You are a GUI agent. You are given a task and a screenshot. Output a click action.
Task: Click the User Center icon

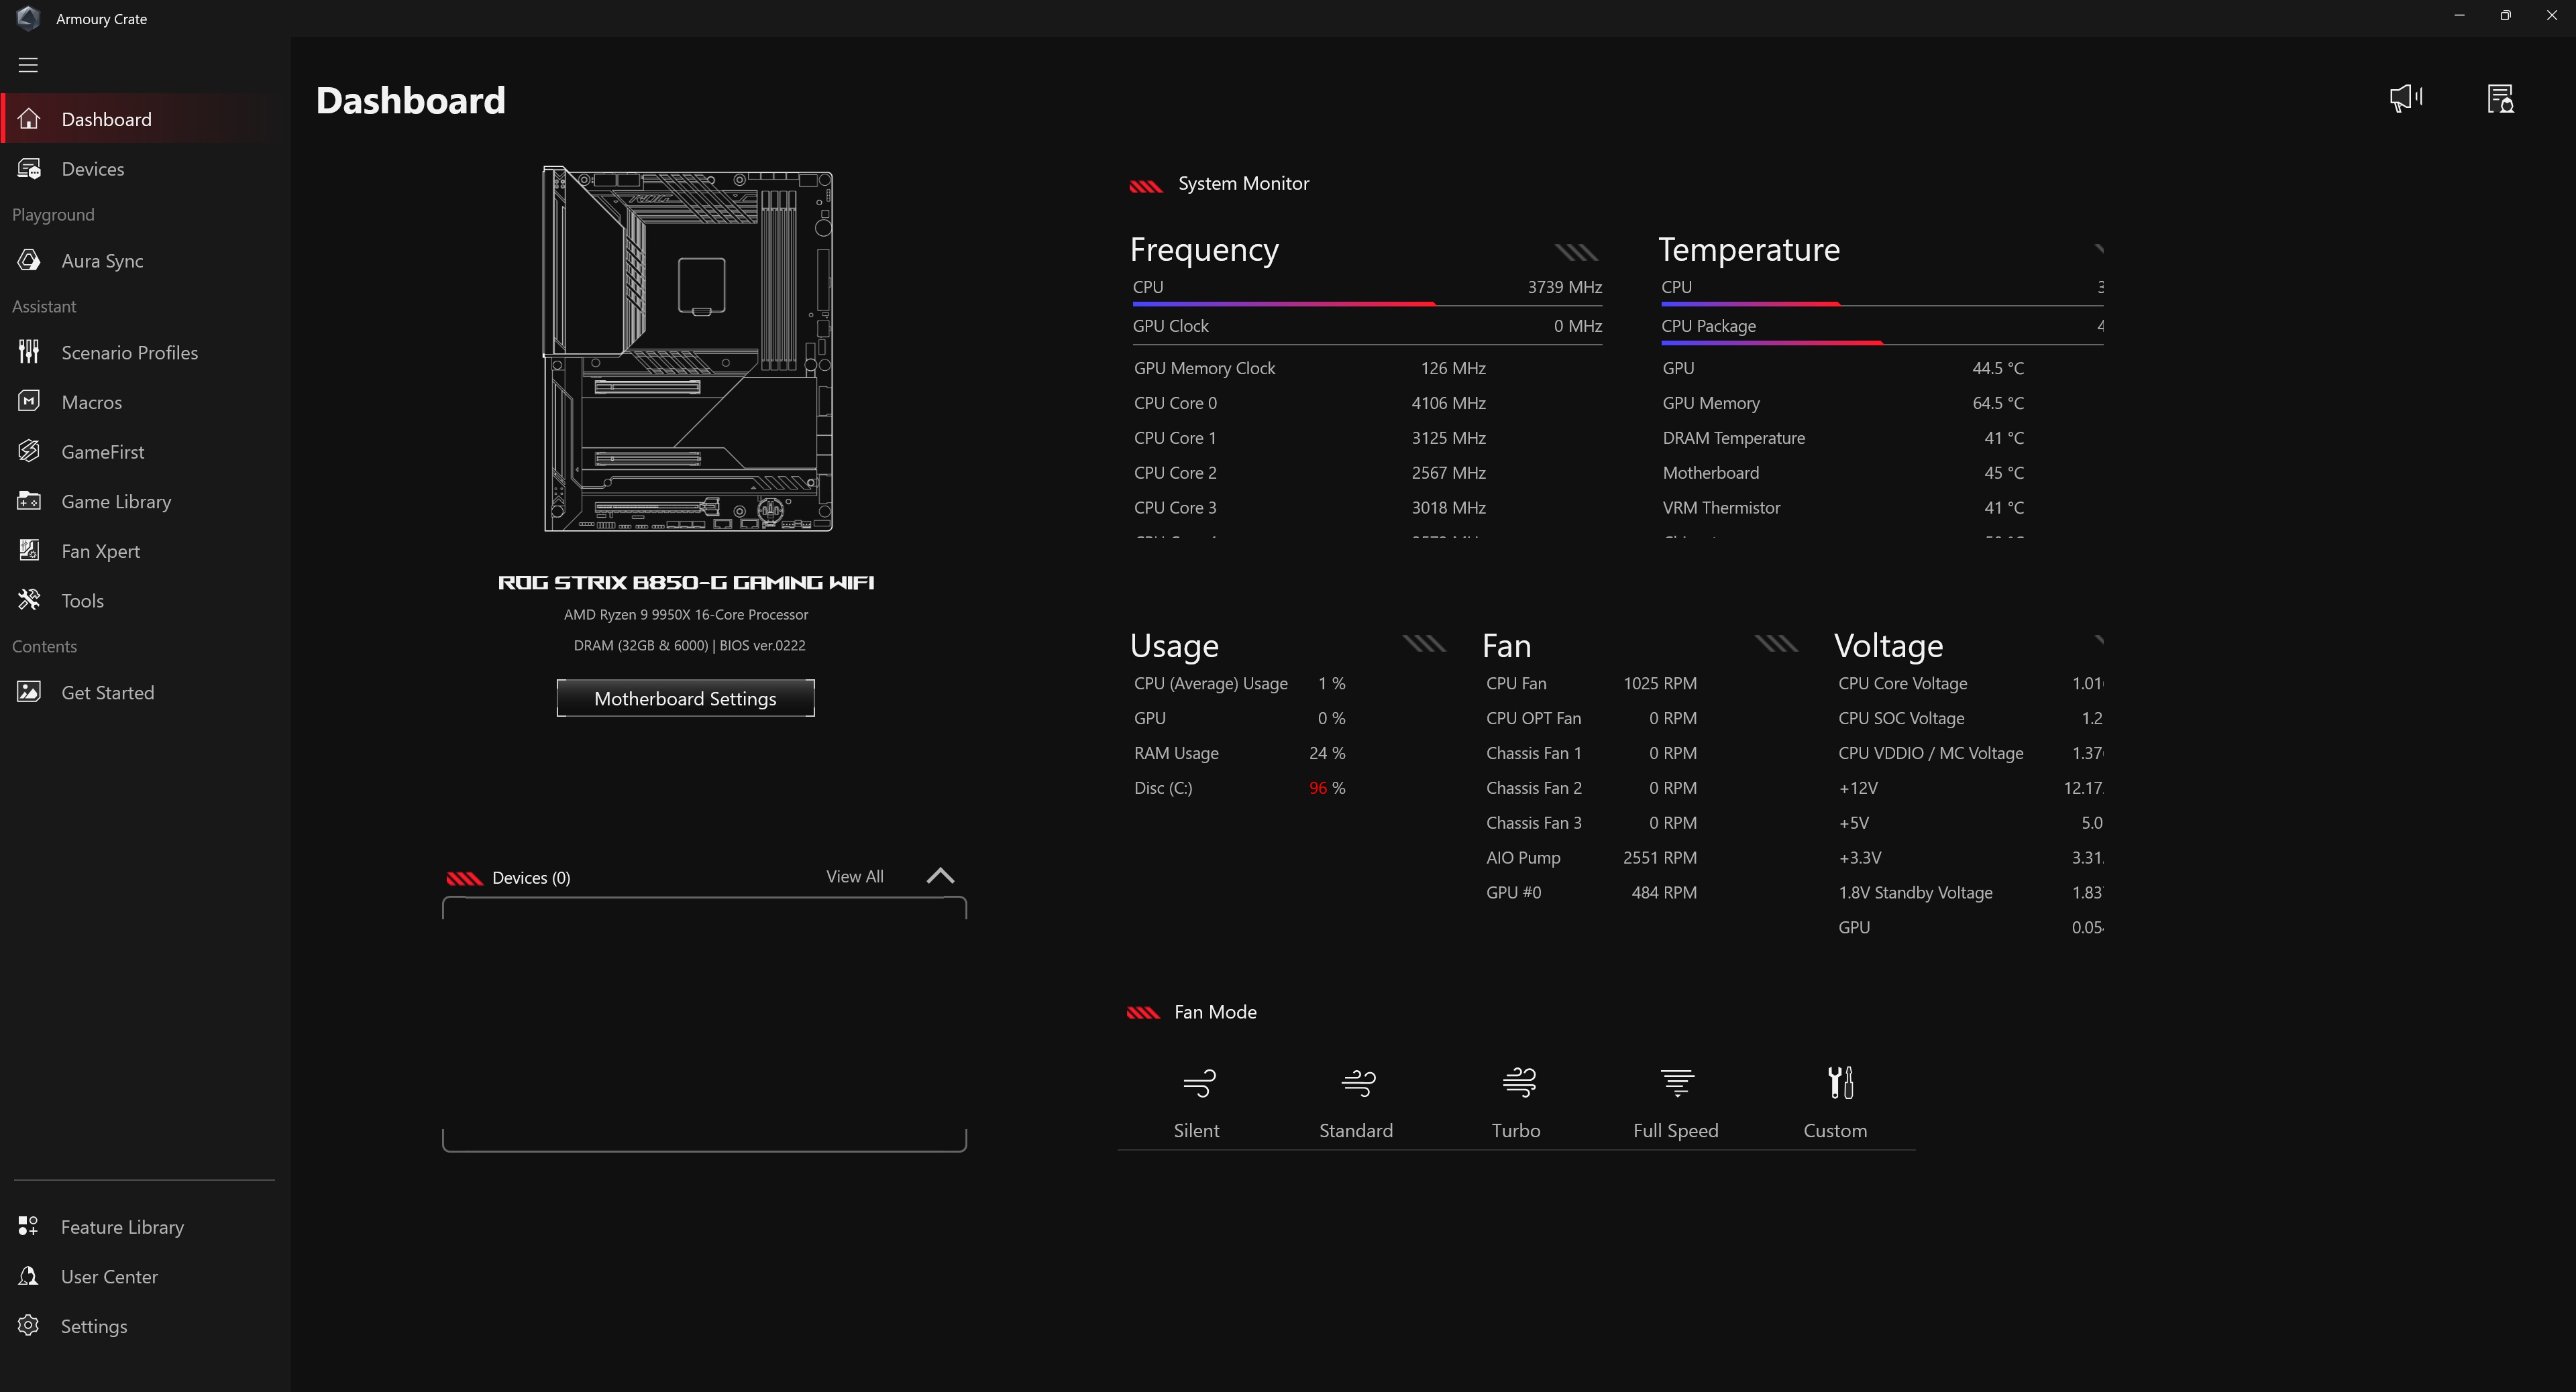click(x=29, y=1276)
